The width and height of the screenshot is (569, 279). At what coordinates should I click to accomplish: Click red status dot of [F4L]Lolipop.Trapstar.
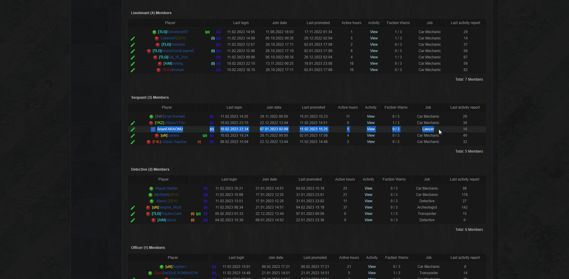149,142
